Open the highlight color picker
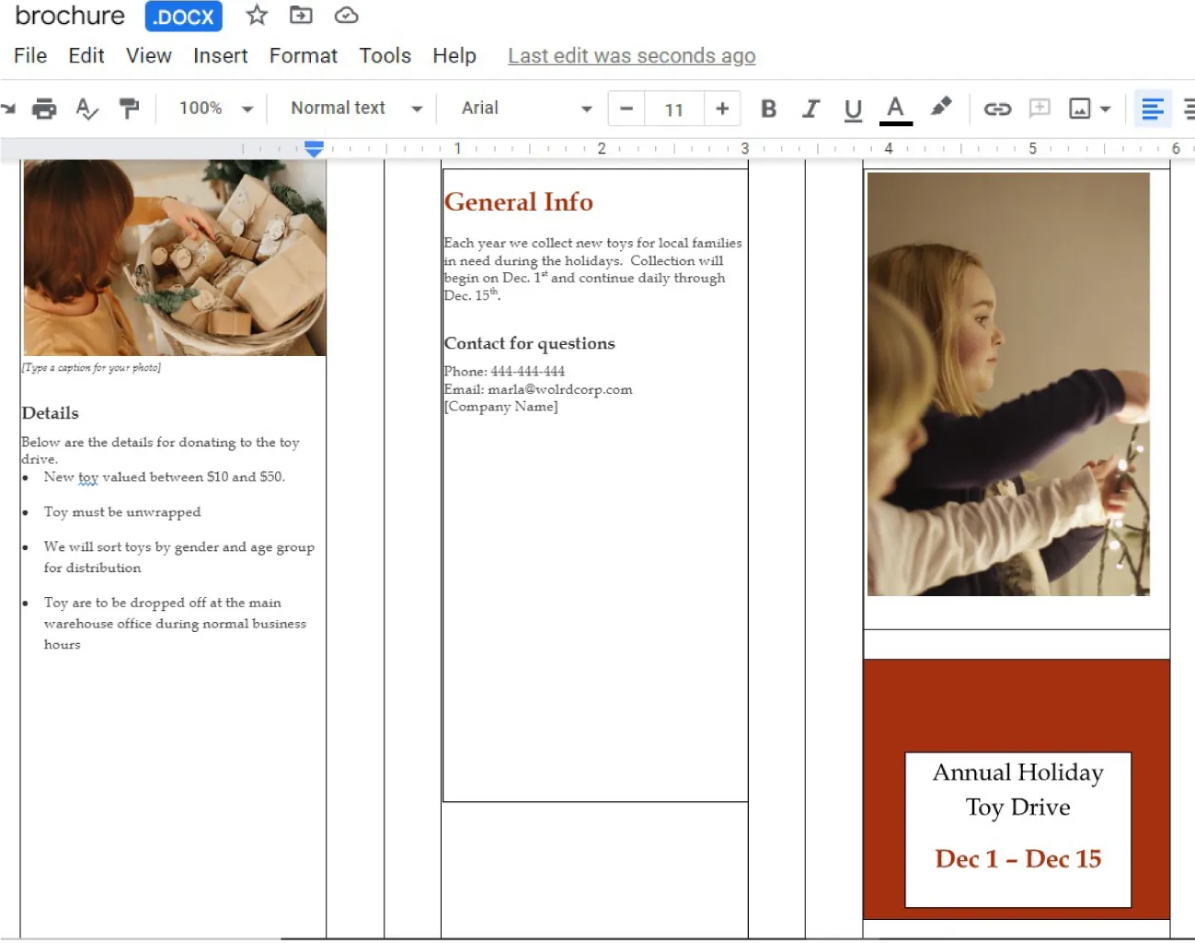The width and height of the screenshot is (1195, 943). point(941,108)
